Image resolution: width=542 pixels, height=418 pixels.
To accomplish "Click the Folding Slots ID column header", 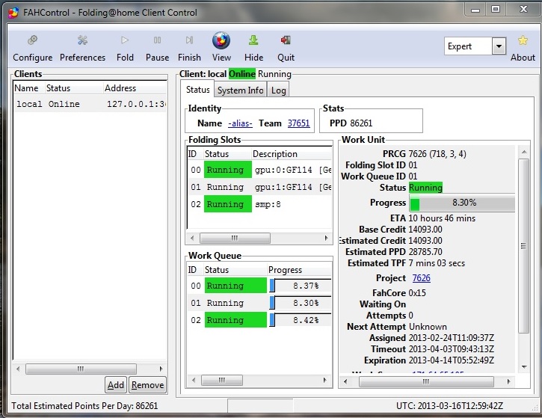I will pyautogui.click(x=195, y=154).
